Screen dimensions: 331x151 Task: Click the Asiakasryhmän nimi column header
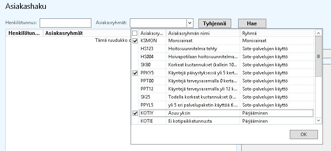click(x=203, y=33)
